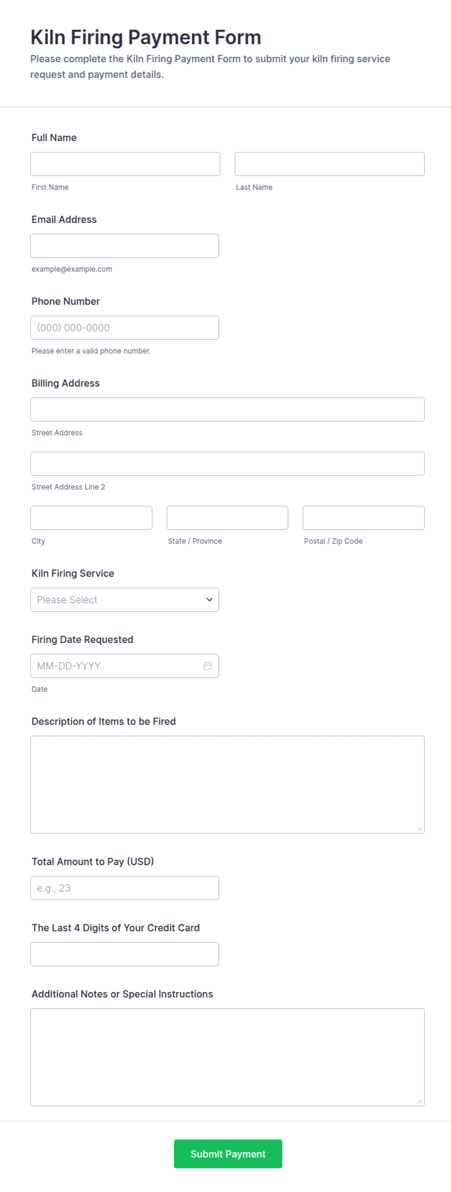Click Description of Items textarea
451x1192 pixels.
[x=227, y=785]
